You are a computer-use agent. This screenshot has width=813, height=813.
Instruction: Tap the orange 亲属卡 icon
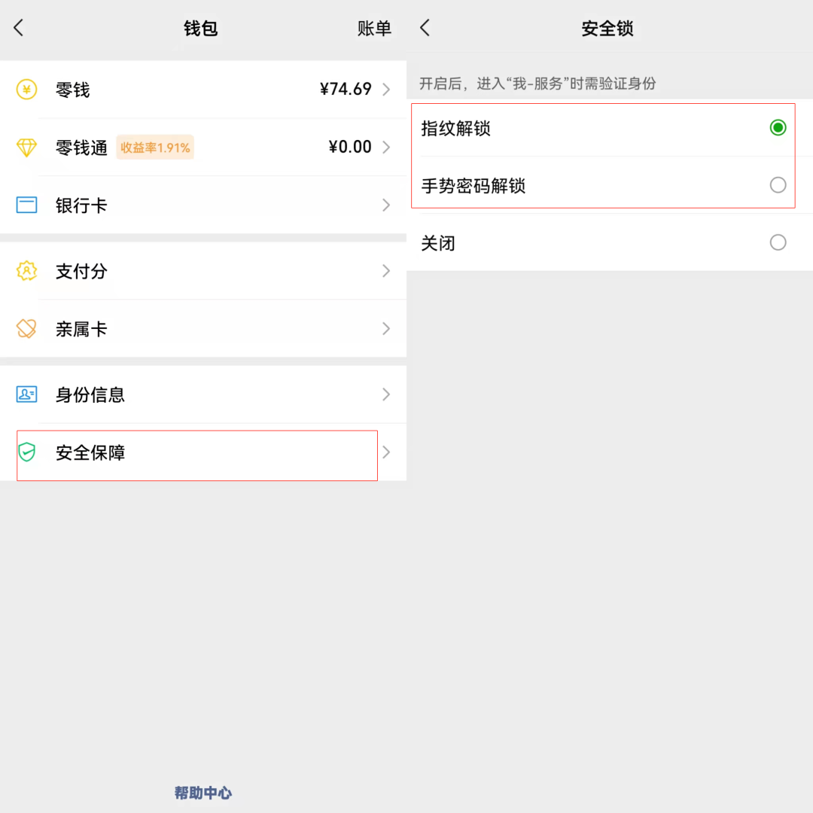tap(26, 329)
